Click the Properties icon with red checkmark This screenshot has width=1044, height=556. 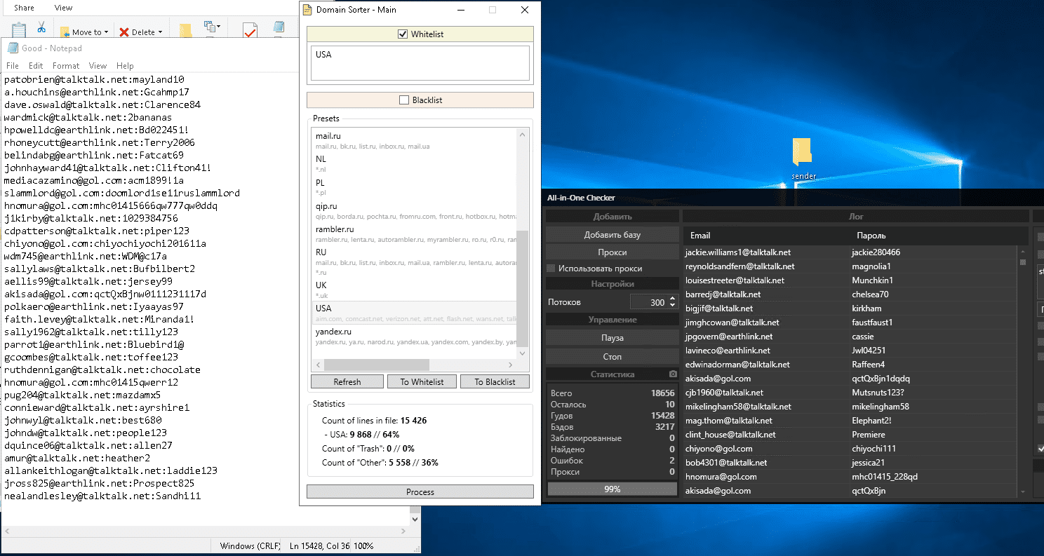coord(250,30)
